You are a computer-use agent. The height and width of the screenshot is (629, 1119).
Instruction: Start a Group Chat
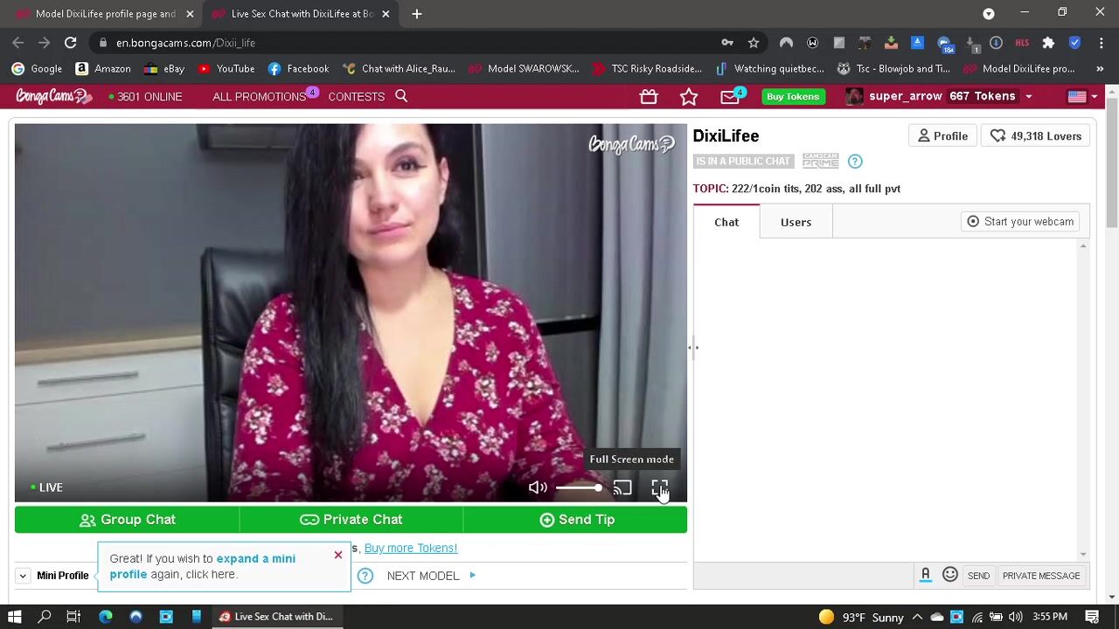tap(127, 520)
